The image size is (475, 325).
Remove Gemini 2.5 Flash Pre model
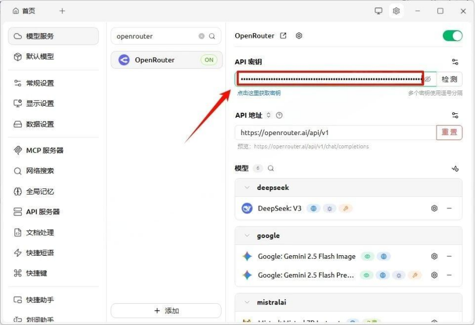tap(449, 275)
